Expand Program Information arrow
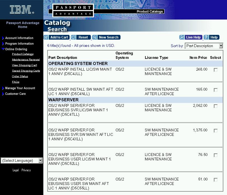Image resolution: width=227 pixels, height=195 pixels. [x=3, y=44]
